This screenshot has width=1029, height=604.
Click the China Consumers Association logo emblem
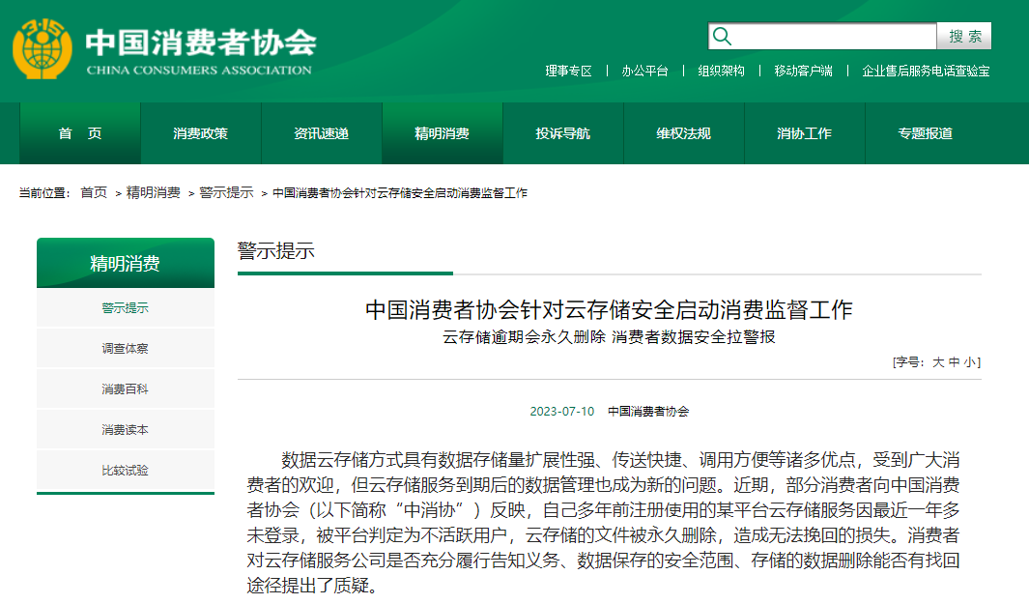(42, 49)
